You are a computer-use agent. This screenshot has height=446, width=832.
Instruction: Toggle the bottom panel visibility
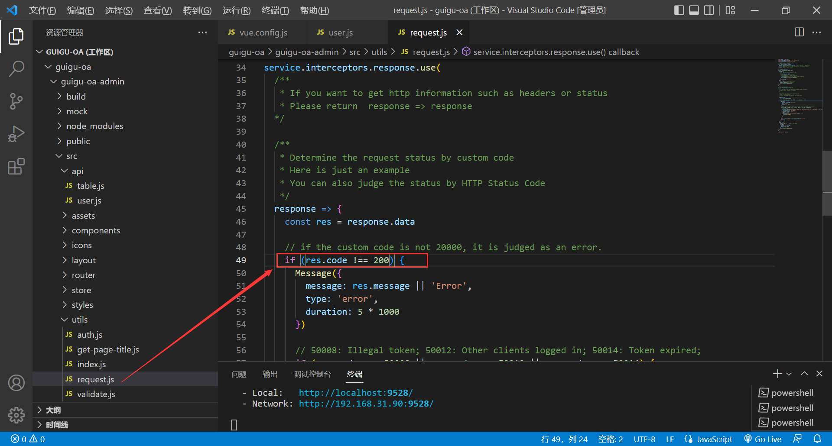coord(694,10)
